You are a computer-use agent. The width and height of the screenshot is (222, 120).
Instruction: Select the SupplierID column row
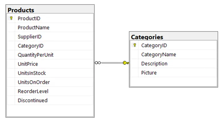coord(50,37)
